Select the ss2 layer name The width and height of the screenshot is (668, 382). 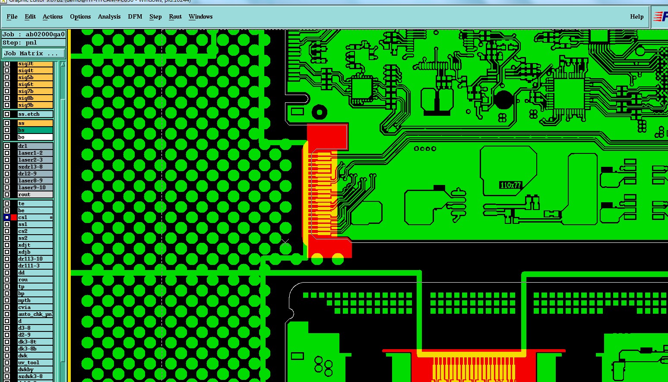tap(35, 238)
